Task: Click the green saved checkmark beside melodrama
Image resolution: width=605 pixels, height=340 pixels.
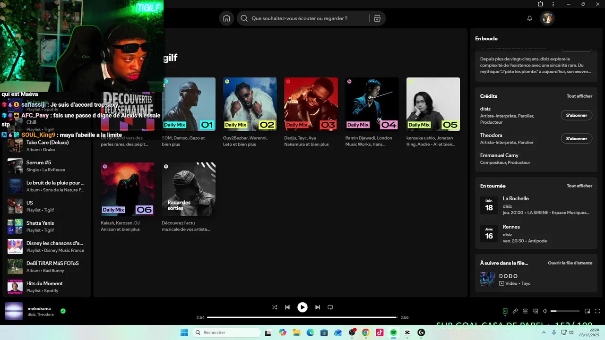Action: [63, 311]
